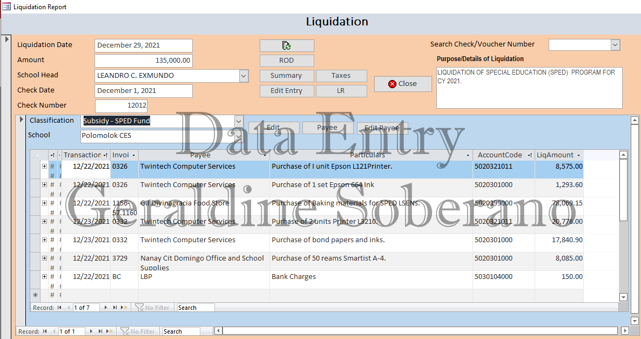Expand the Epson L121 Printer row

coord(45,166)
